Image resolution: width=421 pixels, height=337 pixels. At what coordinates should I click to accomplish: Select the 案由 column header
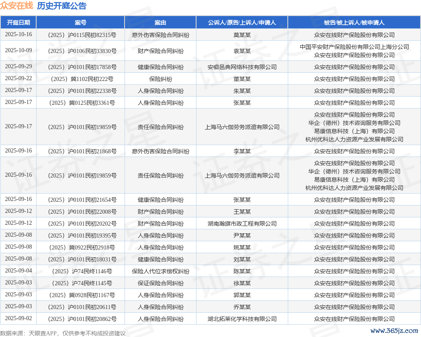(160, 23)
